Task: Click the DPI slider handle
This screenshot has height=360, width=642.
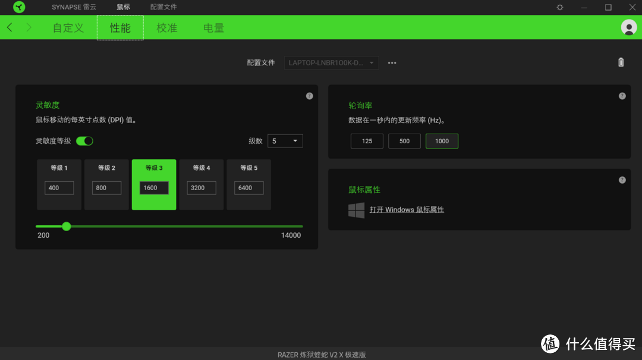Action: [x=67, y=226]
